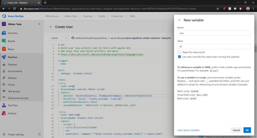Click Pipelines breadcrumb item
The width and height of the screenshot is (257, 138).
(88, 16)
